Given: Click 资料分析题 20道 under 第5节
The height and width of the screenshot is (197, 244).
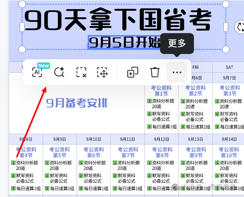Looking at the screenshot, I should click(61, 165).
